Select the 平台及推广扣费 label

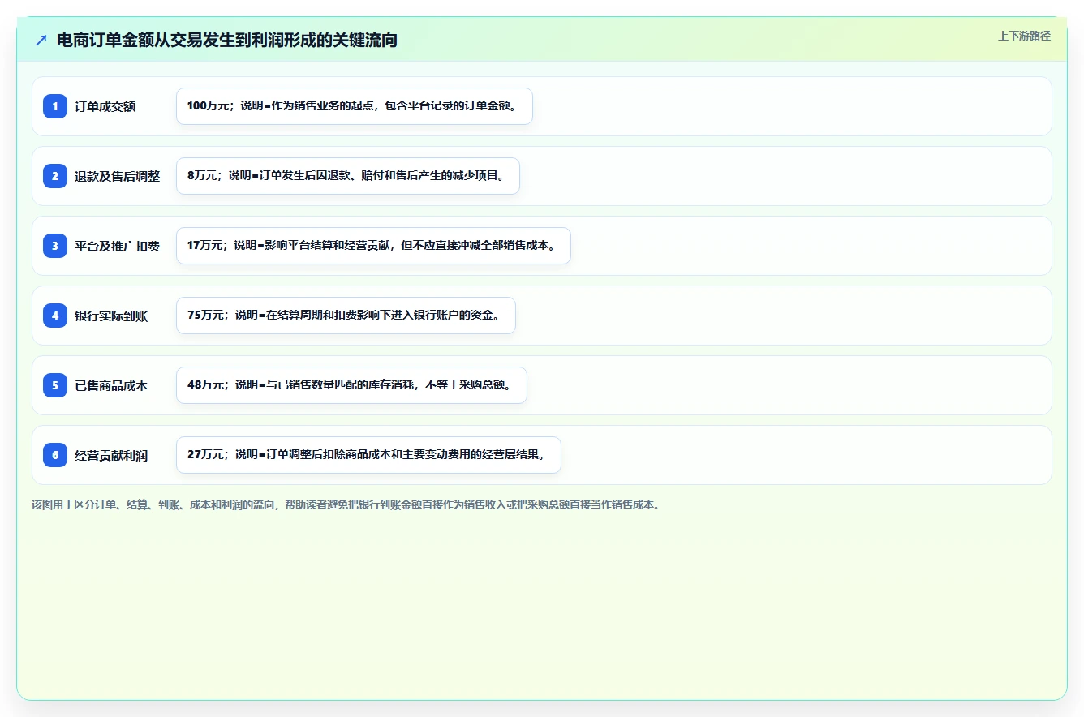(x=117, y=246)
